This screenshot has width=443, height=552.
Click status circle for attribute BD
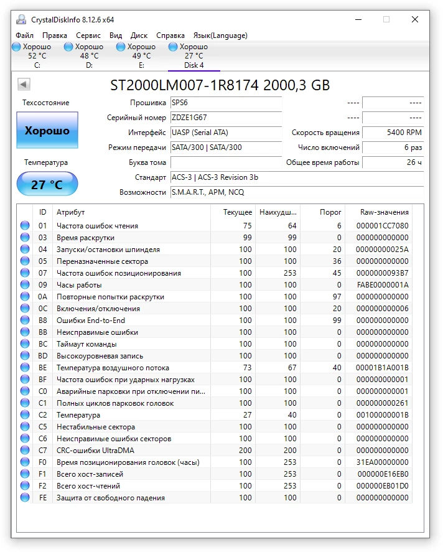coord(25,355)
